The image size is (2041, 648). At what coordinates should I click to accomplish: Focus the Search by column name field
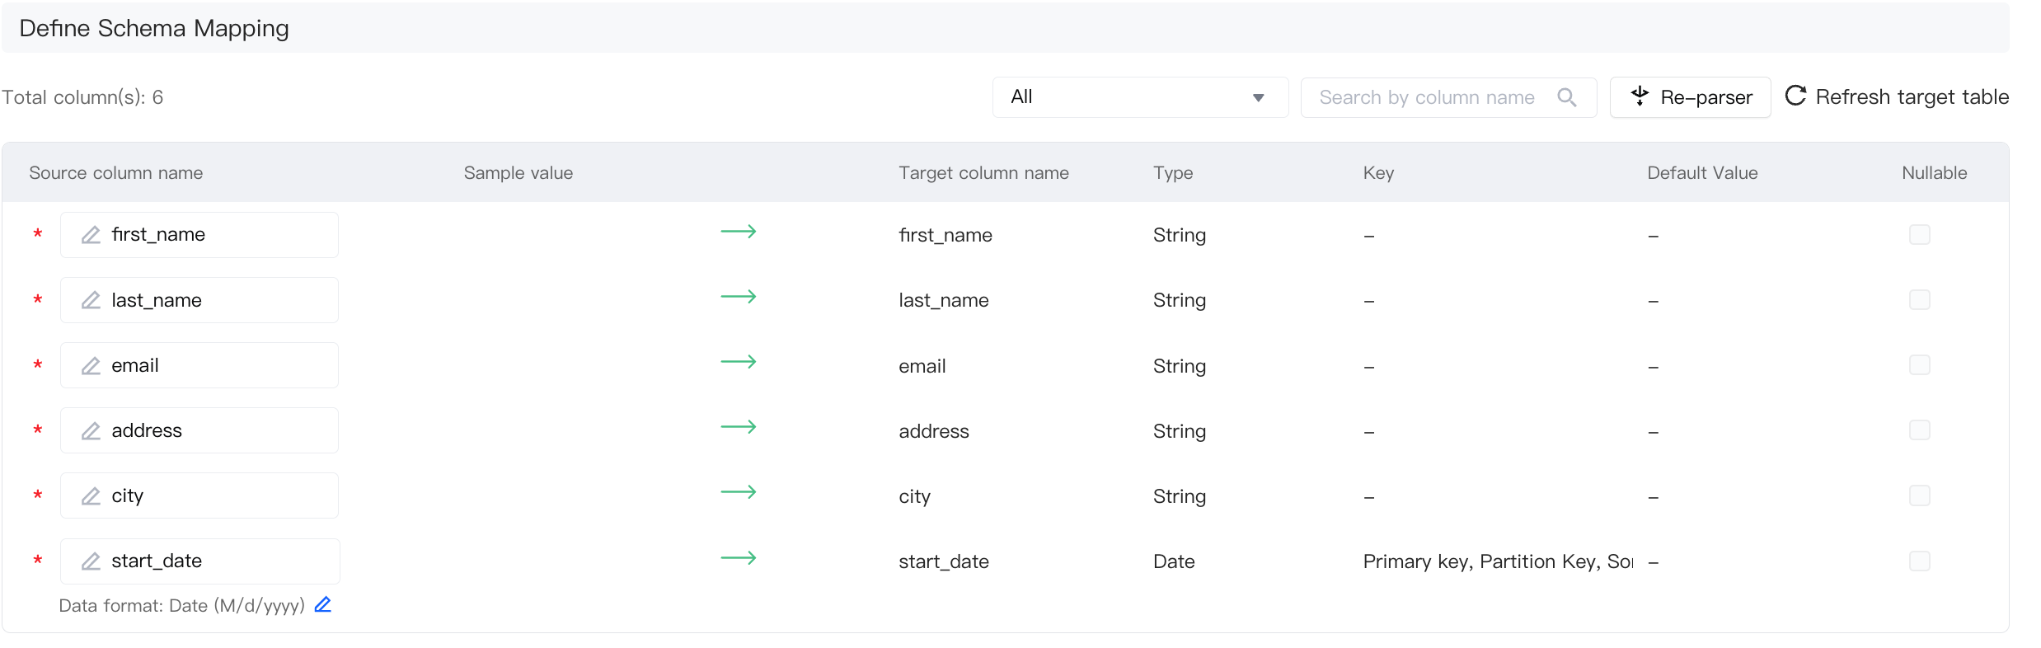1426,97
